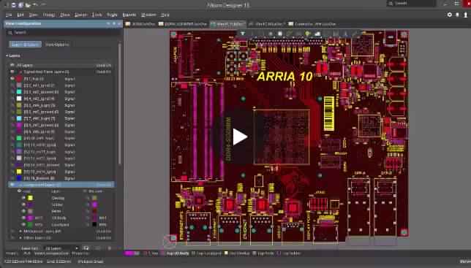Pin the View Configuration panel
The height and width of the screenshot is (268, 471).
coord(114,23)
